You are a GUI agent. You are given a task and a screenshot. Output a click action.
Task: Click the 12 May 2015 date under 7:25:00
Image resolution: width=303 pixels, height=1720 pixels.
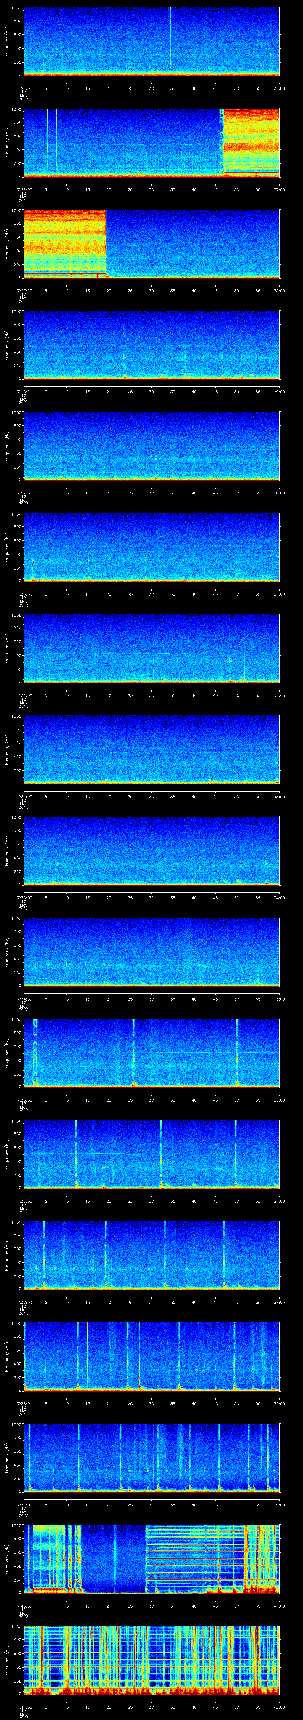[x=23, y=95]
